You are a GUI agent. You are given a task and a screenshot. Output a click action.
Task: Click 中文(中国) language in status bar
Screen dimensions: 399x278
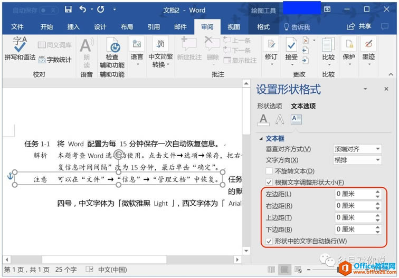[112, 270]
